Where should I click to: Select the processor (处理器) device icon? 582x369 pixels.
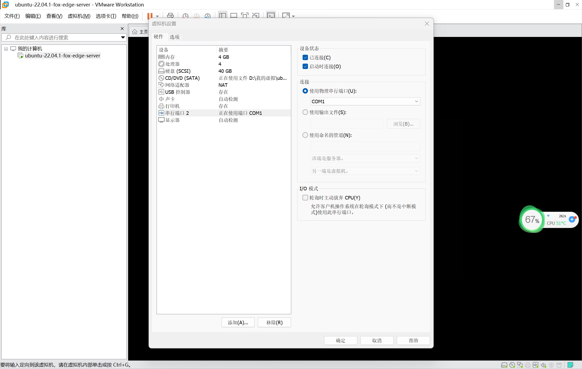161,64
